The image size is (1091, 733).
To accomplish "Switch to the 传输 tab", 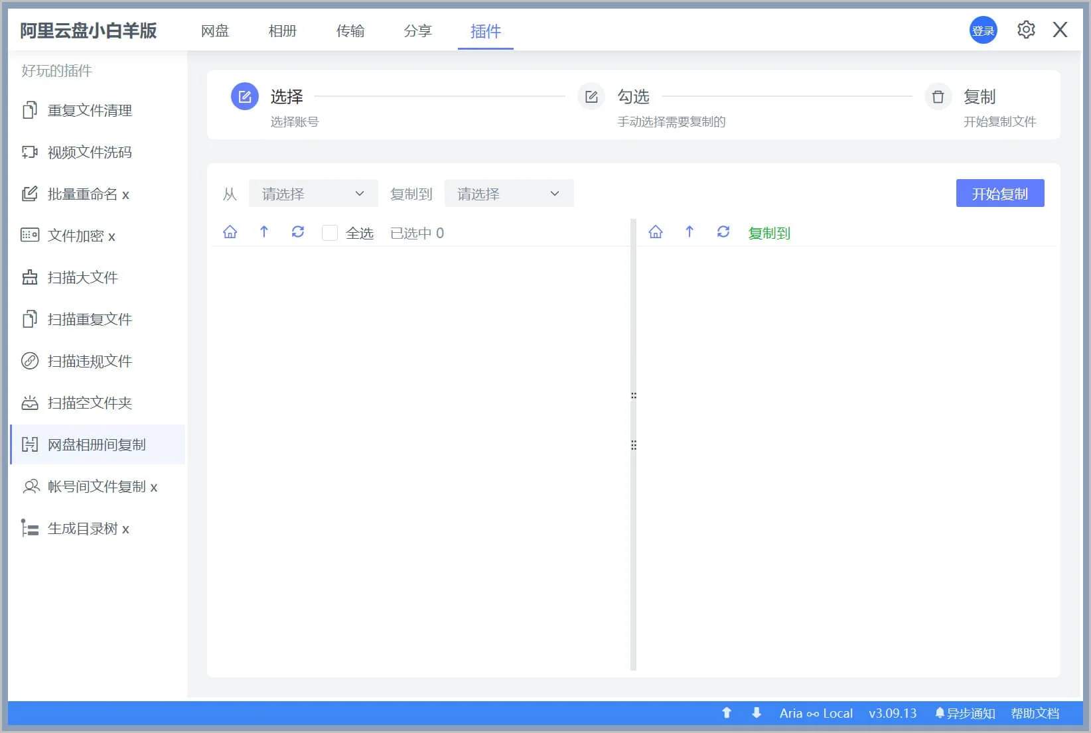I will 350,31.
